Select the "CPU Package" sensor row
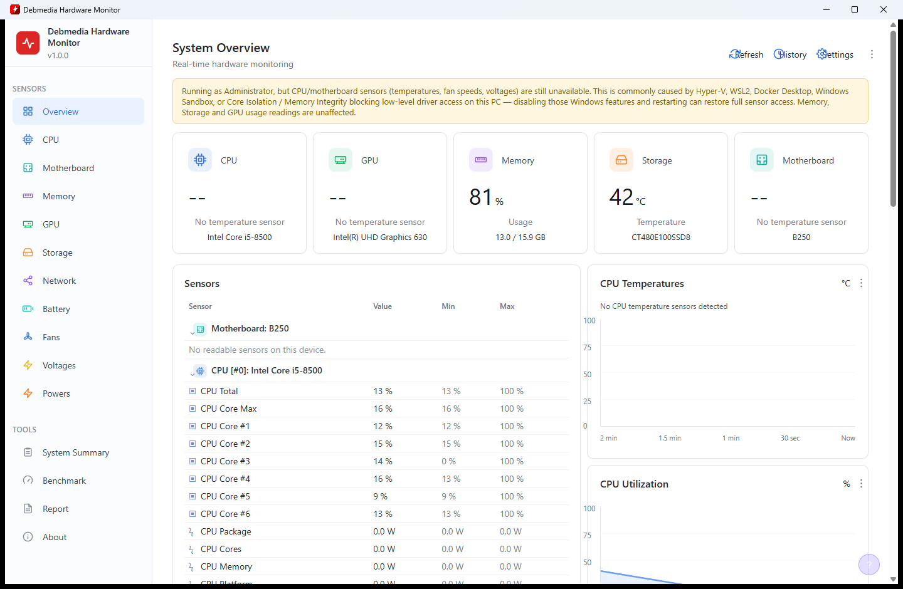Screen dimensions: 903x589 click(x=377, y=531)
